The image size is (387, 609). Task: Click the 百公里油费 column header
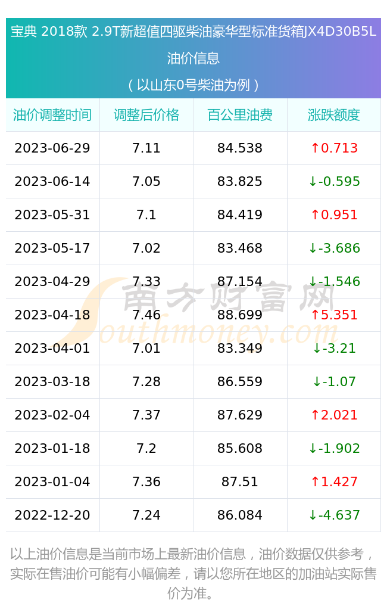click(x=240, y=115)
